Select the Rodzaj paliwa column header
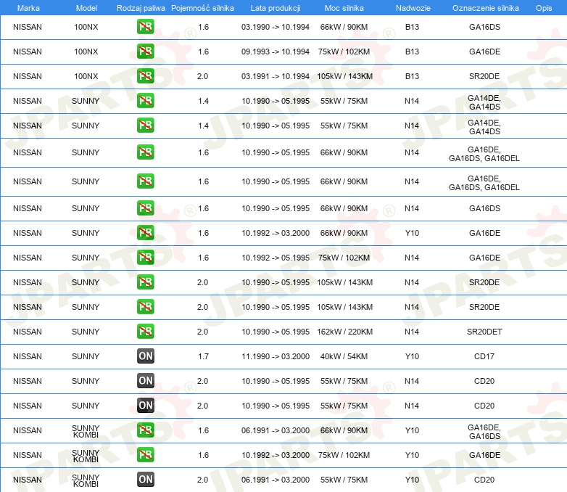The height and width of the screenshot is (492, 567). click(x=141, y=8)
